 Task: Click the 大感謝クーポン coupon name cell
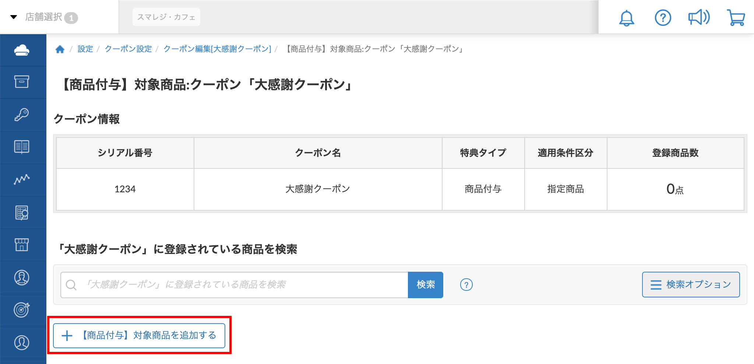[x=318, y=189]
